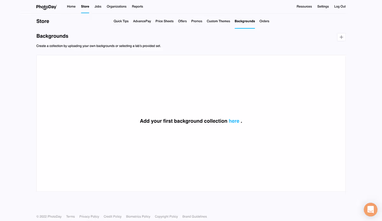Switch to the Offers tab

point(182,21)
